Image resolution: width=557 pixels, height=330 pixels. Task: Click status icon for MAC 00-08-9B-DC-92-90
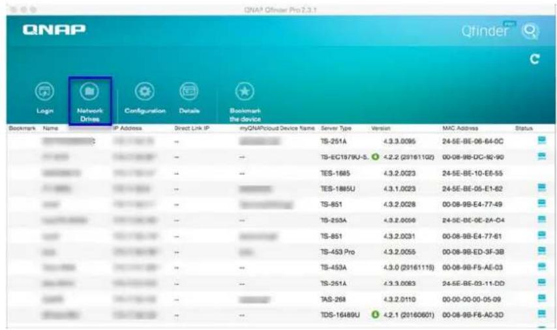click(x=541, y=156)
